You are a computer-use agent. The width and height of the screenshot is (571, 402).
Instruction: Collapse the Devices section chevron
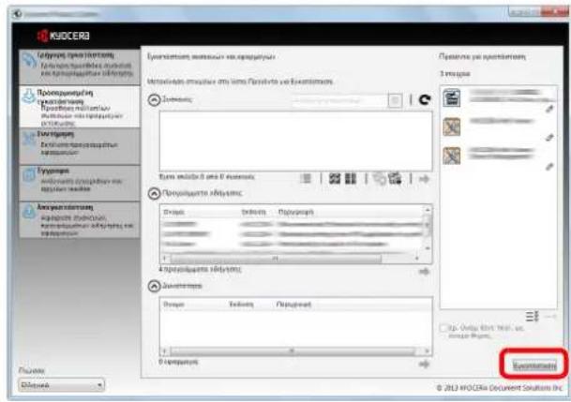point(154,100)
